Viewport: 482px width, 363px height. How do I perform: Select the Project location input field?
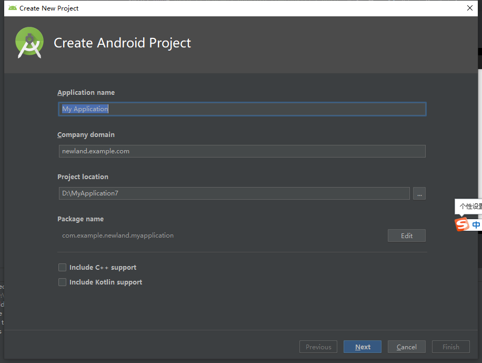(234, 193)
